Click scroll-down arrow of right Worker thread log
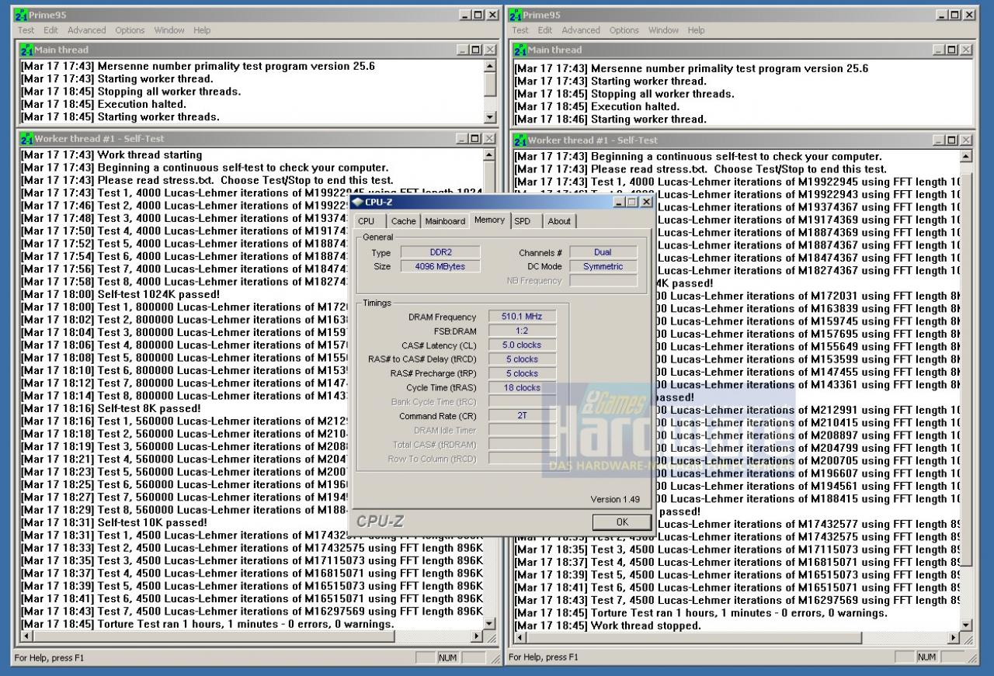Viewport: 994px width, 676px height. point(965,626)
